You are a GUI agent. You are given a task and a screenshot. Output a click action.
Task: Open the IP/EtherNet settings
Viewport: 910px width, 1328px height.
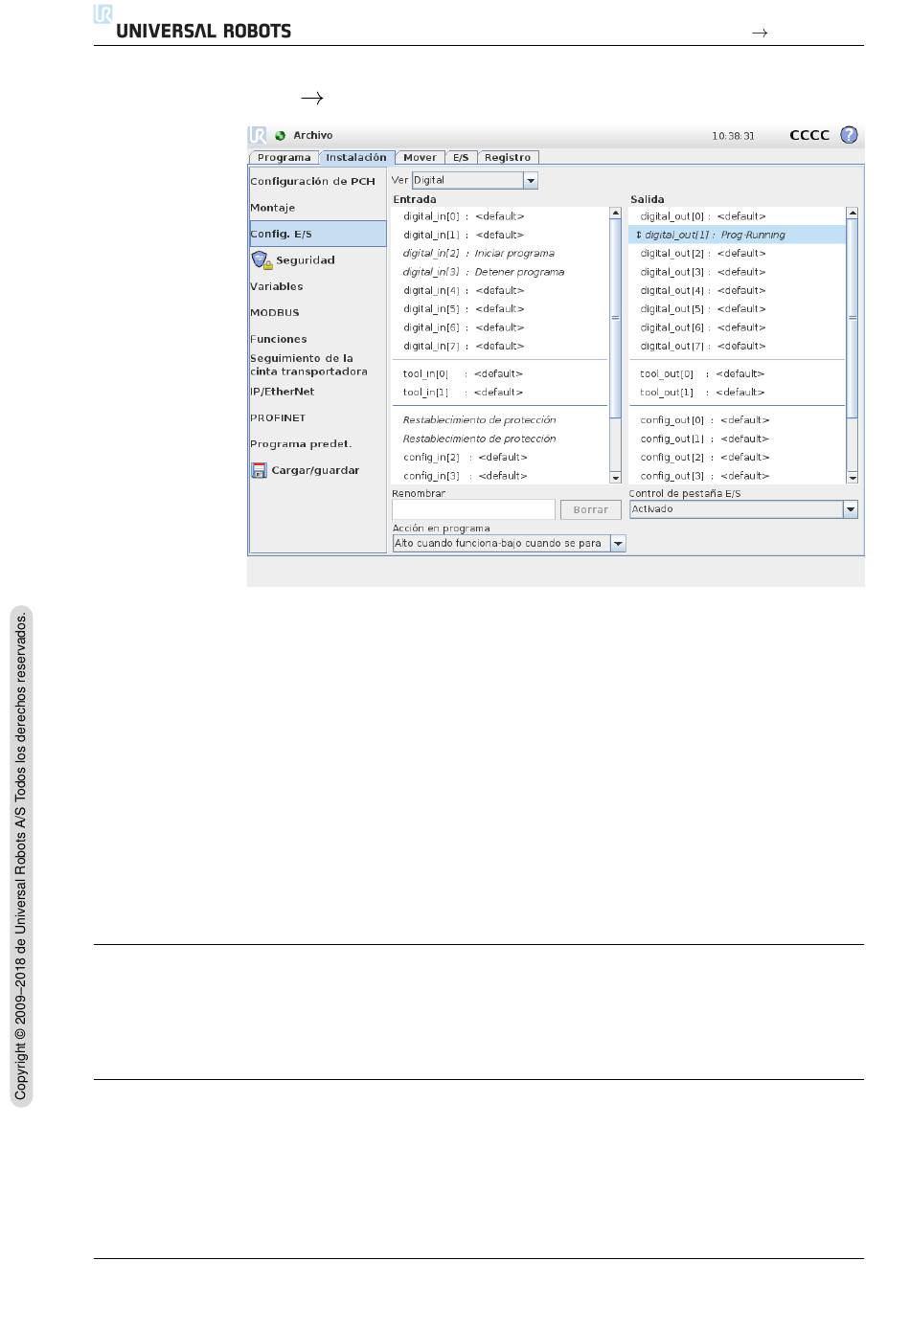pyautogui.click(x=283, y=392)
